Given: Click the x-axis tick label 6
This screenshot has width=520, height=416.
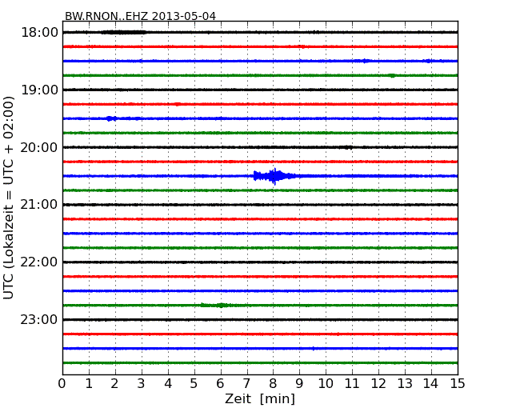Looking at the screenshot, I should (x=220, y=383).
